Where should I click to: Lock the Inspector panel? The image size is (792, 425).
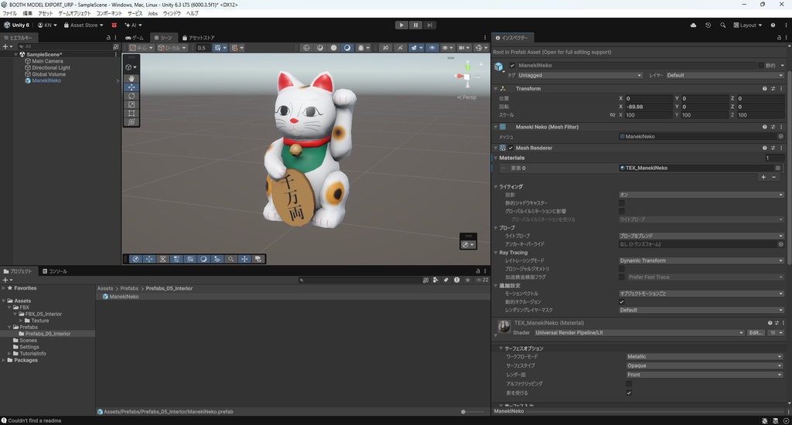coord(778,38)
